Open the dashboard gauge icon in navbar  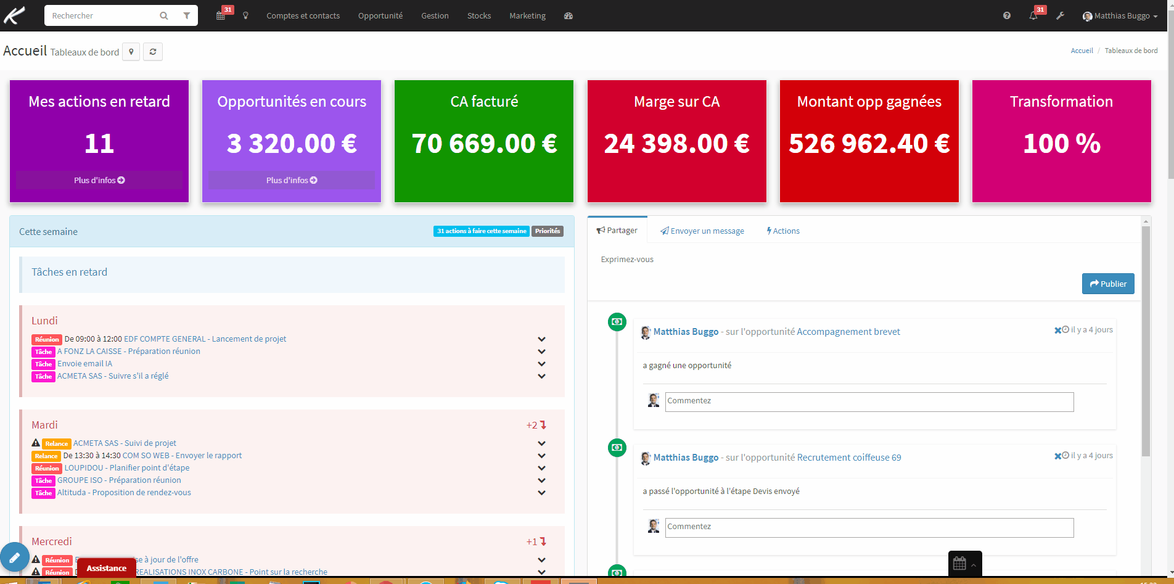click(569, 16)
